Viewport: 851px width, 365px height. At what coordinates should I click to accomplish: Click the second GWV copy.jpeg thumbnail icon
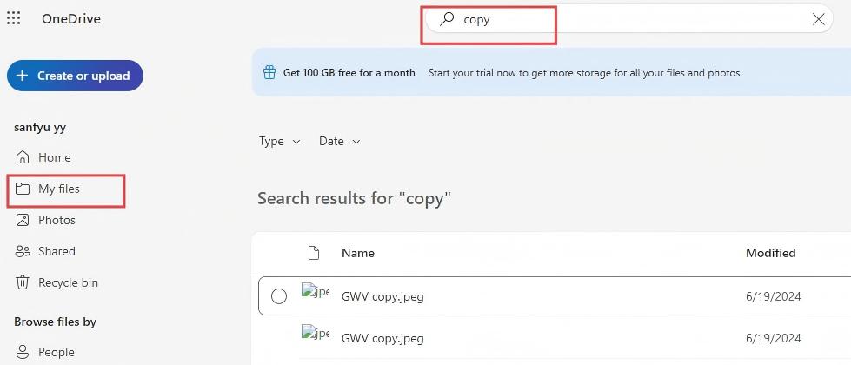click(315, 334)
